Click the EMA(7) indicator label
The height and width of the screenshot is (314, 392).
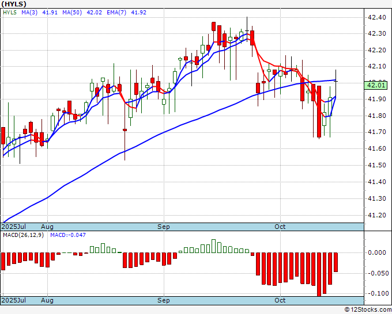(116, 13)
